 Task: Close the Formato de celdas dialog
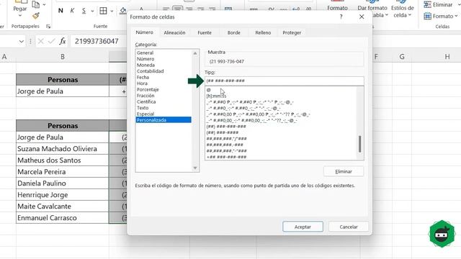point(362,17)
